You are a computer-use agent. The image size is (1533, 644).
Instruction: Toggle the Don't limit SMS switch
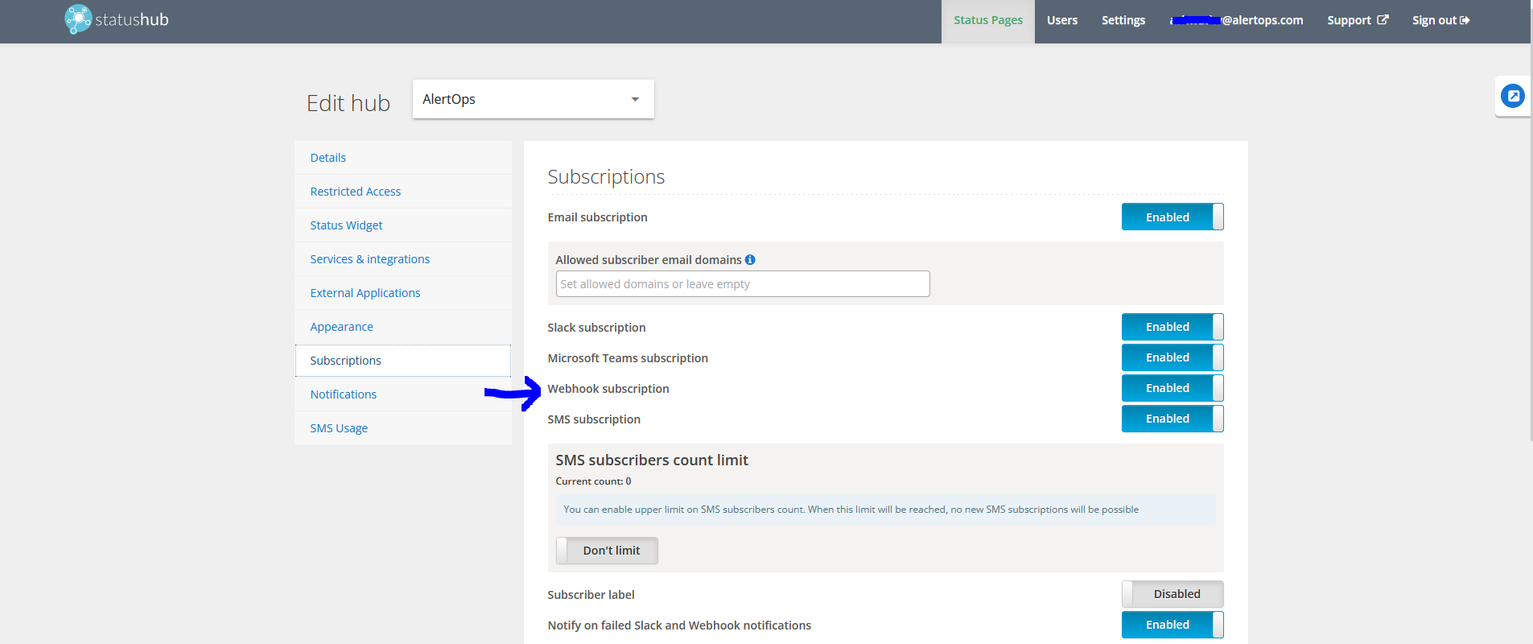click(x=607, y=551)
